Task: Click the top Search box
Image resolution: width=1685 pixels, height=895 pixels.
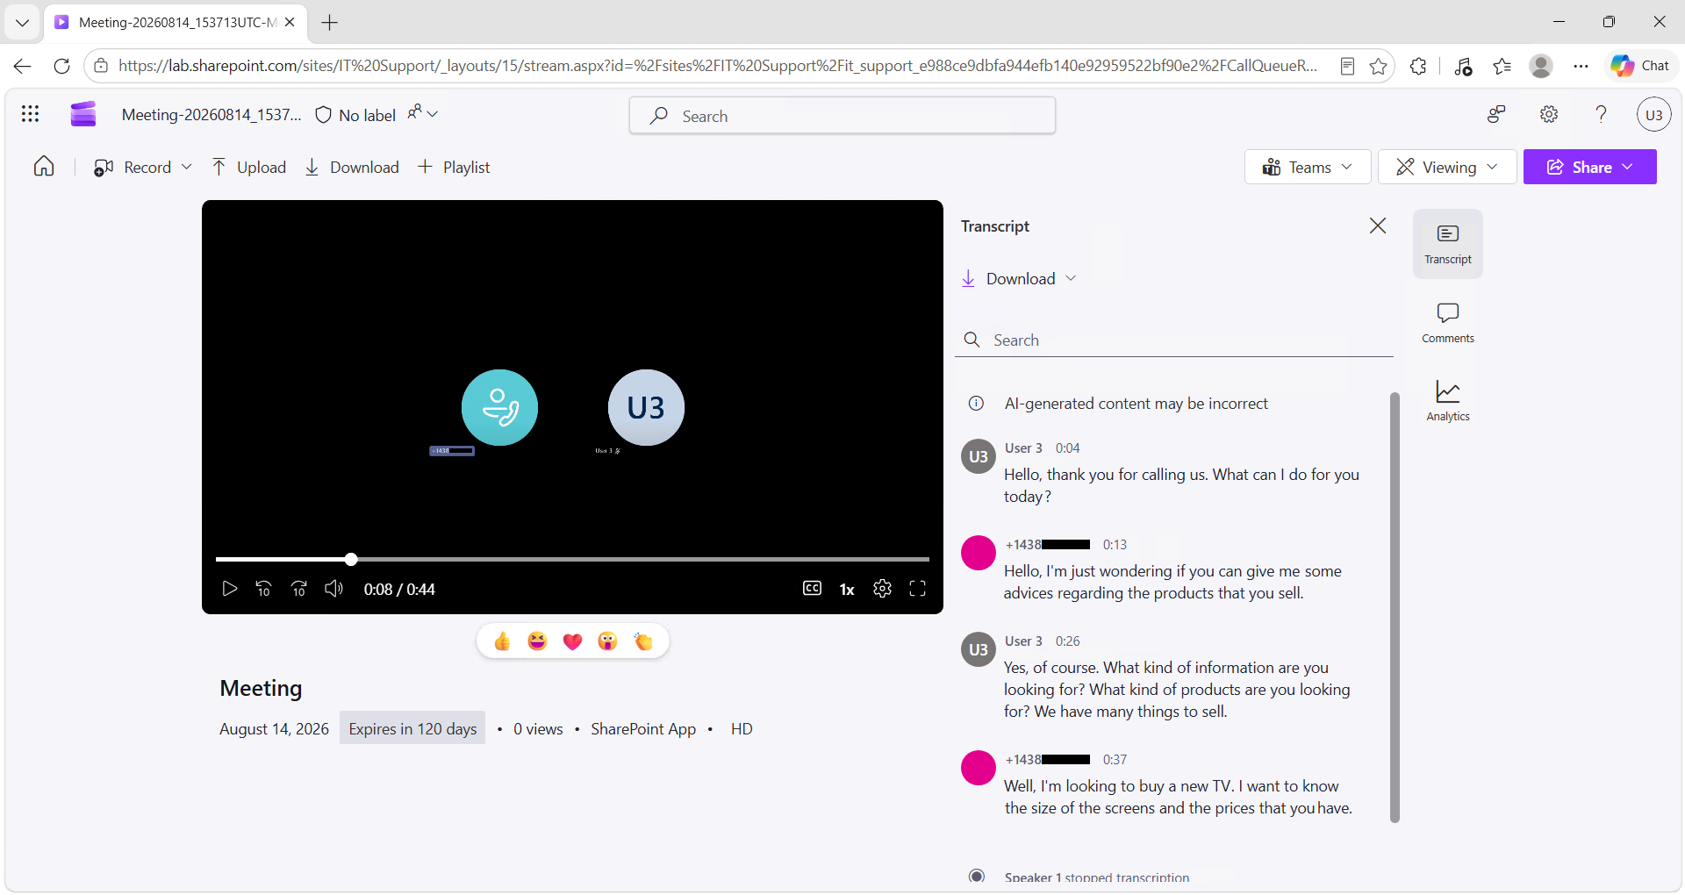Action: point(842,116)
